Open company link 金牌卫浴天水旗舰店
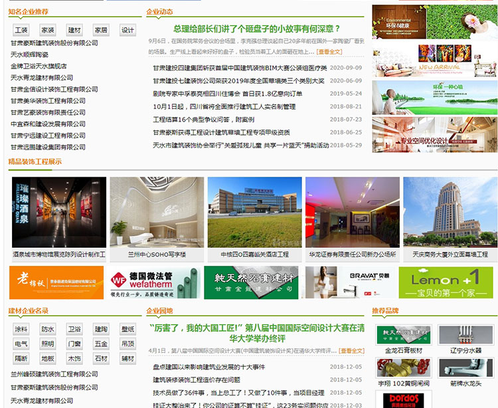This screenshot has width=498, height=408. [39, 66]
